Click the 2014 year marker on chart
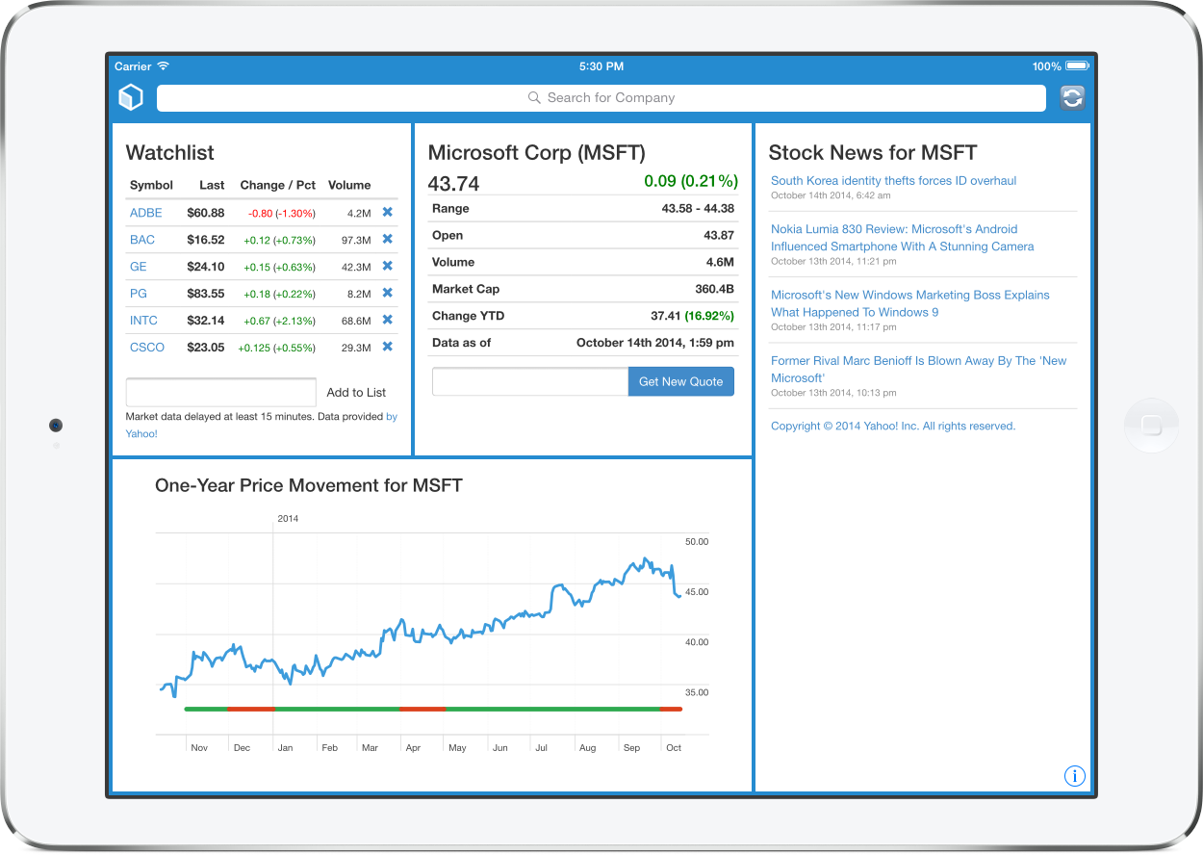 [x=288, y=519]
